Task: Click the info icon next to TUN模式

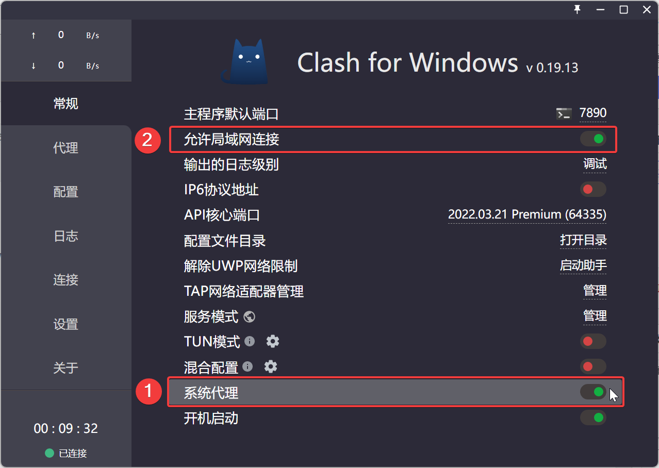Action: coord(250,341)
